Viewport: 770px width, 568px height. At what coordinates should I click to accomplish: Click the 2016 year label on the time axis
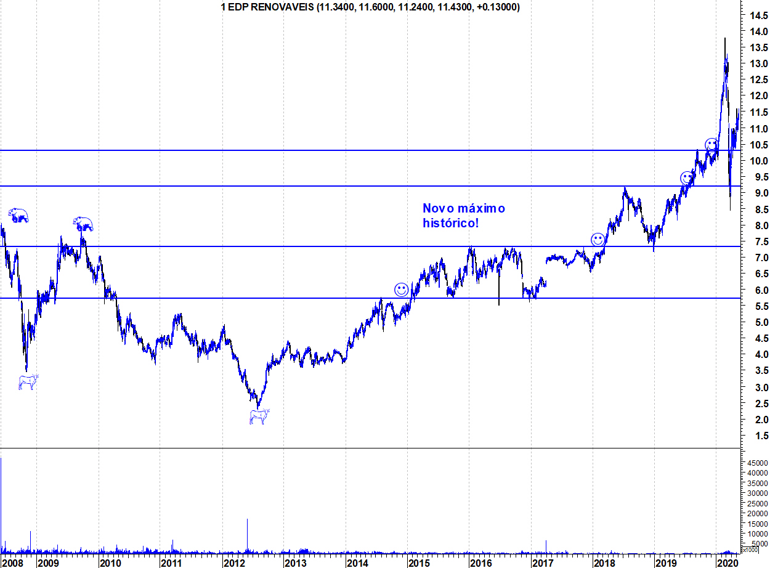tap(480, 562)
